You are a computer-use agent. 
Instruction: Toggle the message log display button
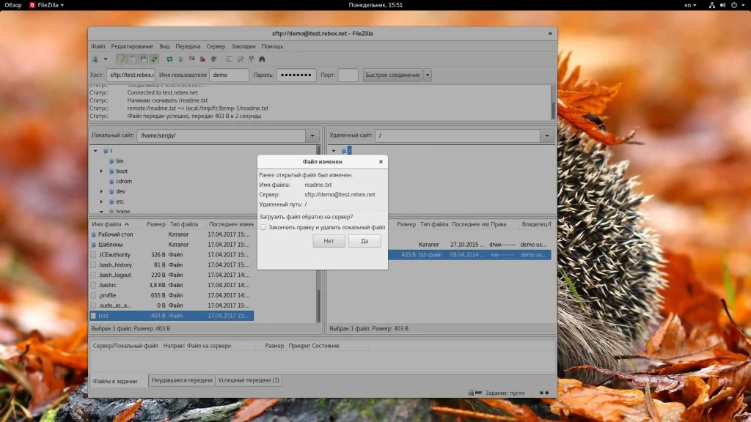tap(121, 59)
